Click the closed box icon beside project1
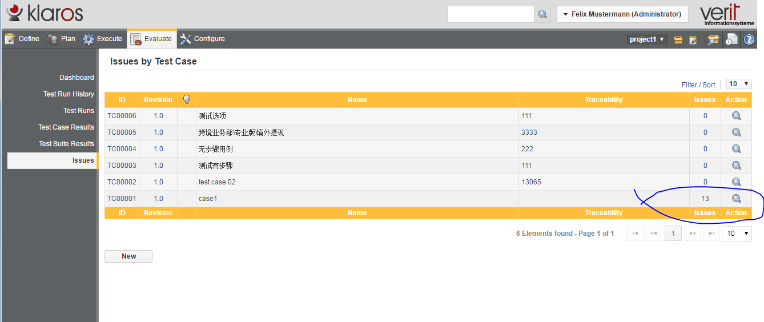The width and height of the screenshot is (764, 322). (x=678, y=39)
